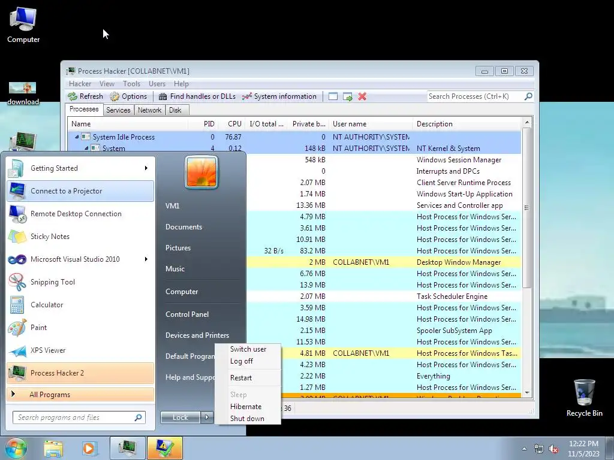
Task: Choose Shut down from power menu
Action: click(248, 419)
